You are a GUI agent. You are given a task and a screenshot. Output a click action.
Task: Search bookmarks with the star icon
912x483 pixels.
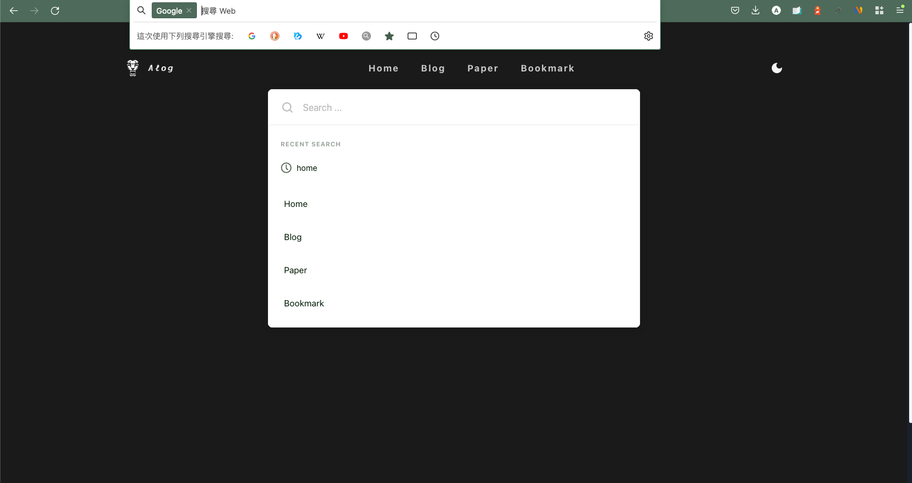[x=389, y=36]
